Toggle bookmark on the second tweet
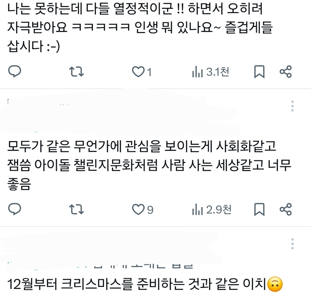 (x=259, y=209)
